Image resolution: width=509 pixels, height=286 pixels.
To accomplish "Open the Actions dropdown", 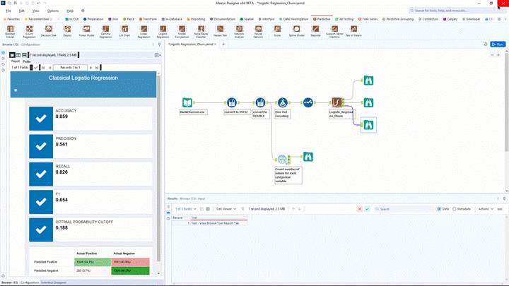I will coord(486,209).
